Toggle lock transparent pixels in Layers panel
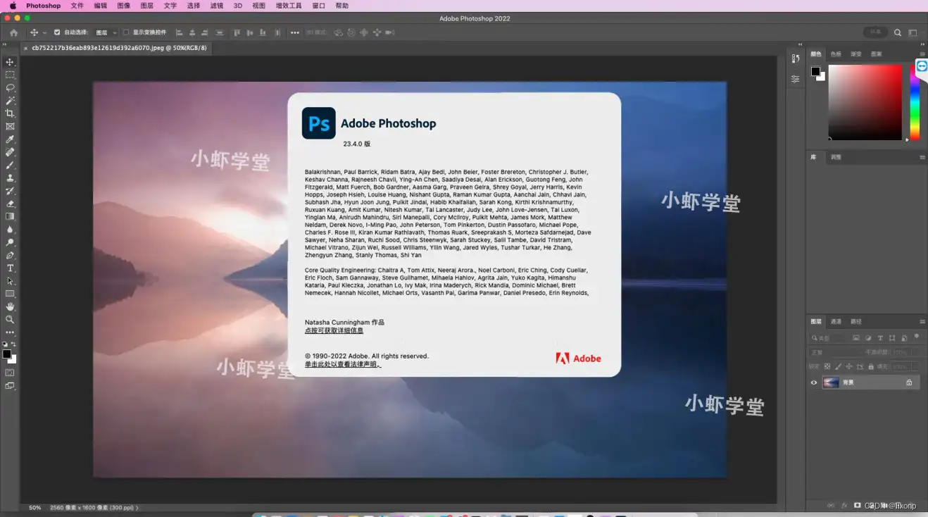This screenshot has width=928, height=517. click(x=827, y=366)
